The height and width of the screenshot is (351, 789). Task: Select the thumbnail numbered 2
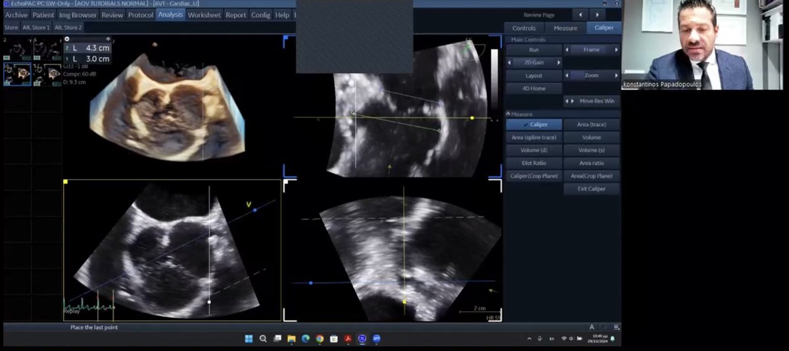click(18, 50)
